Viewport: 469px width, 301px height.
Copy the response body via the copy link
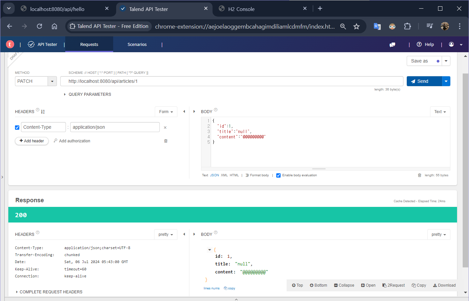pos(229,288)
